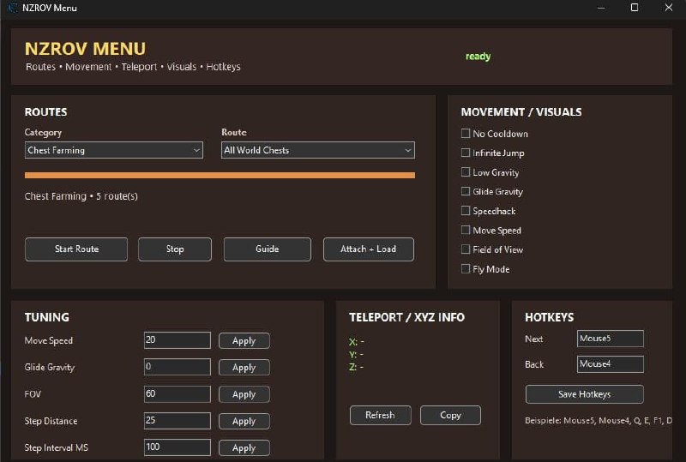This screenshot has width=686, height=462.
Task: Click the green 'ready' status text
Action: 478,57
